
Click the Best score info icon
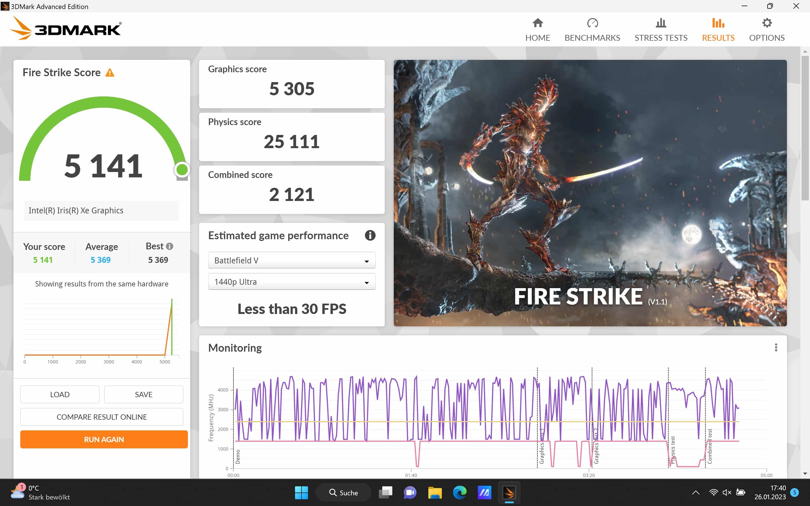coord(170,246)
